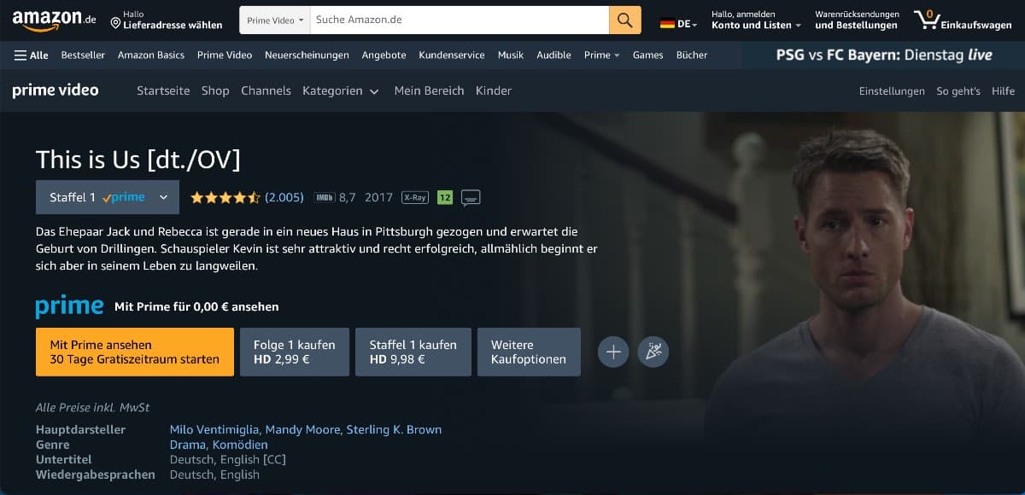This screenshot has height=495, width=1025.
Task: Expand the Kategorien dropdown
Action: pyautogui.click(x=340, y=90)
